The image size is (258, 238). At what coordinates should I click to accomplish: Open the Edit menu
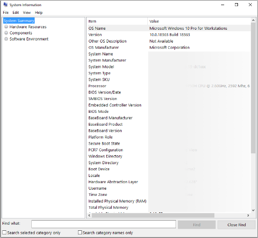click(15, 12)
